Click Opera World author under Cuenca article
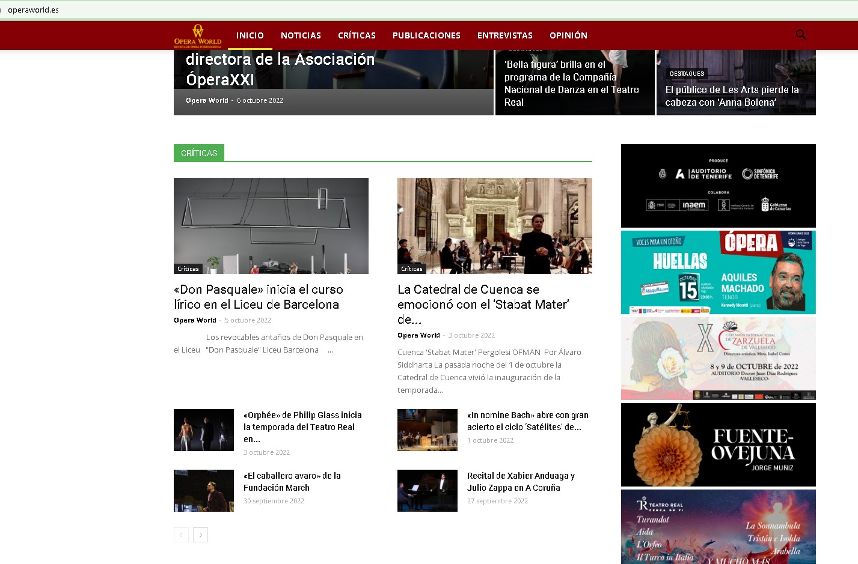Image resolution: width=858 pixels, height=564 pixels. (418, 335)
